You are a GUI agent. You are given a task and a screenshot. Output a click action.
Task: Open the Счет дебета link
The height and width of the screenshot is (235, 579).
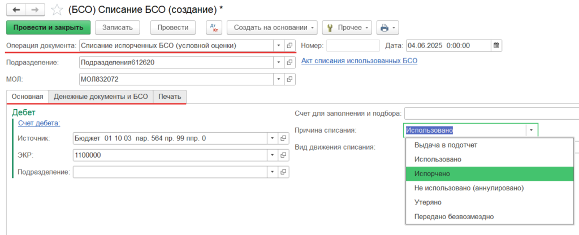click(39, 124)
